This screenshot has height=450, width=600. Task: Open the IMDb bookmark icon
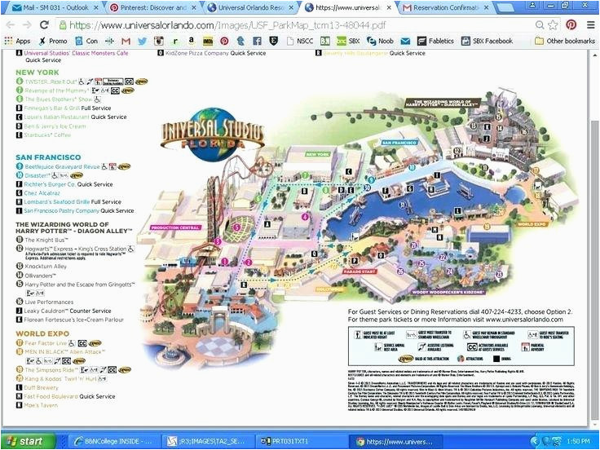tap(208, 41)
